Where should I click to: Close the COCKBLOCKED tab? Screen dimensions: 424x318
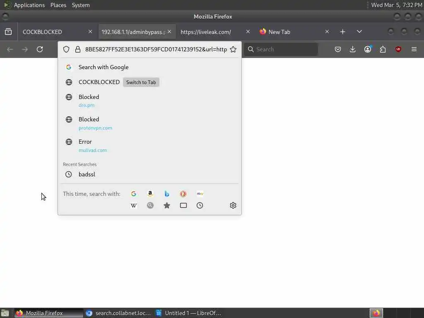[x=90, y=31]
